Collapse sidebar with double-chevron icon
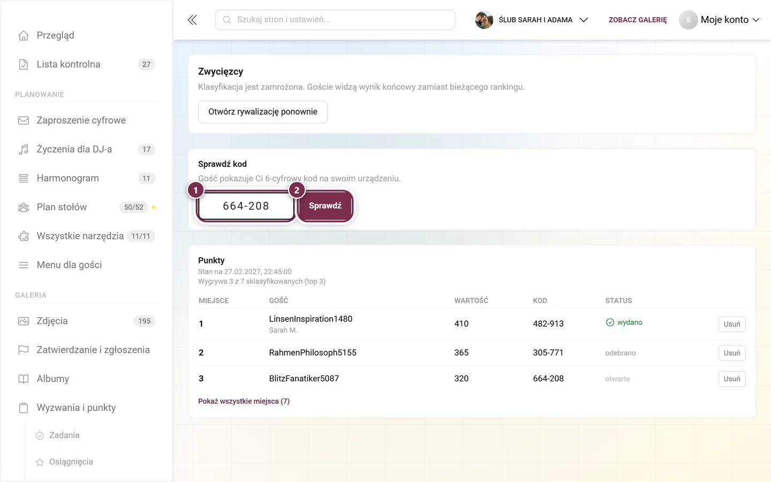771x482 pixels. 192,20
